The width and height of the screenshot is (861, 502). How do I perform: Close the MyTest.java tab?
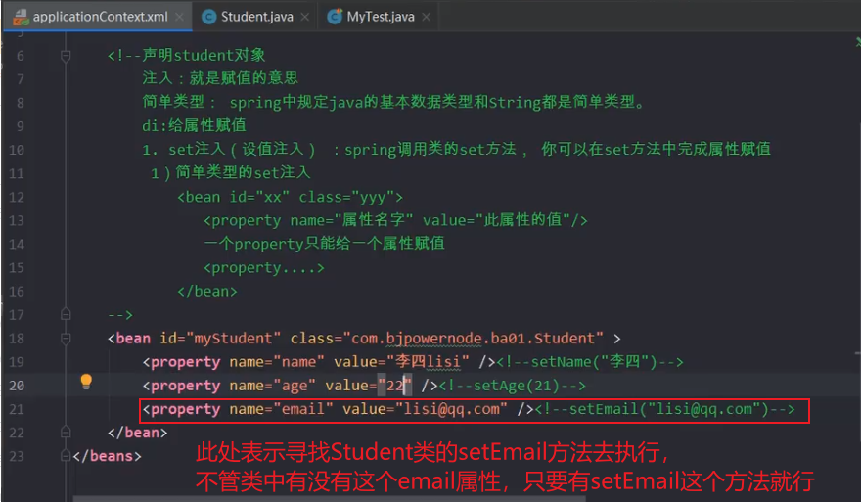pyautogui.click(x=427, y=17)
